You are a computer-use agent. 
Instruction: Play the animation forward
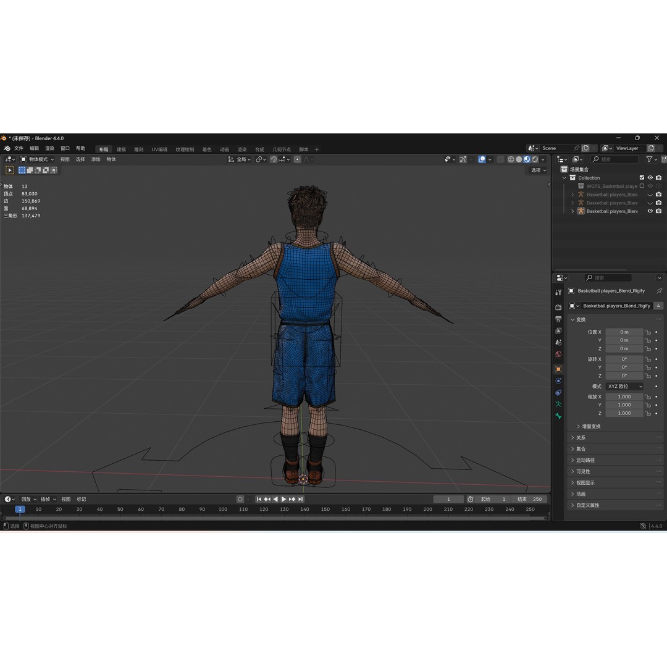point(283,499)
